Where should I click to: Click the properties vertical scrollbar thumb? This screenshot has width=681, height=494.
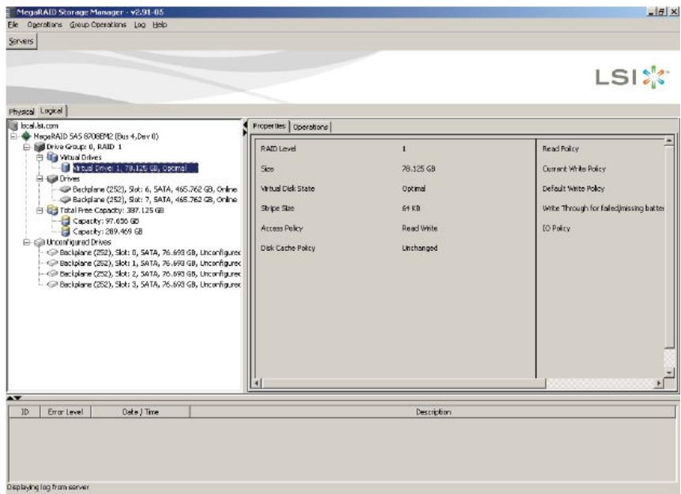(669, 247)
